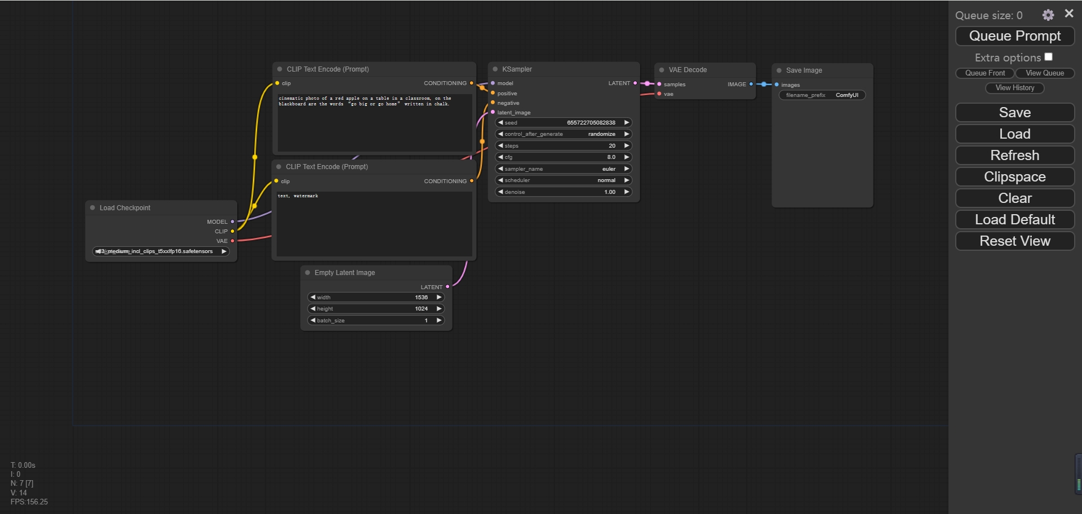Open the scheduler normal dropdown

click(564, 180)
